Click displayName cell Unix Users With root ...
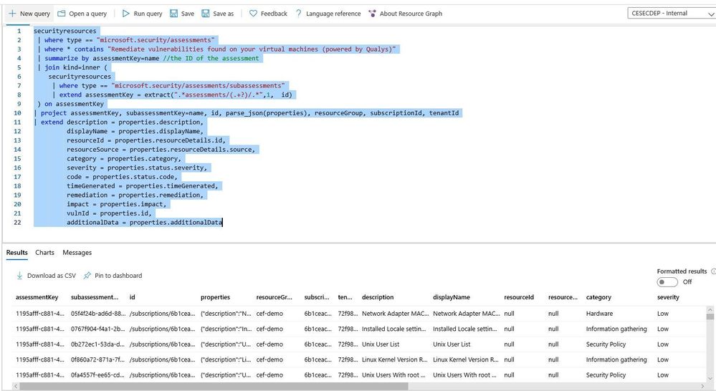Image resolution: width=716 pixels, height=391 pixels. tap(465, 375)
